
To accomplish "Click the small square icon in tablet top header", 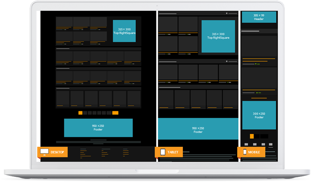I will click(x=227, y=14).
